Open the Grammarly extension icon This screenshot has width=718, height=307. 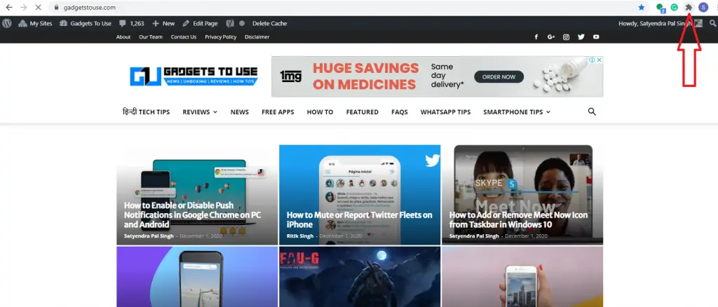pos(675,7)
